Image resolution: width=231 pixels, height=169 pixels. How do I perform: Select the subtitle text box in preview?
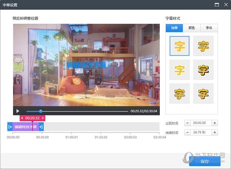(87, 65)
